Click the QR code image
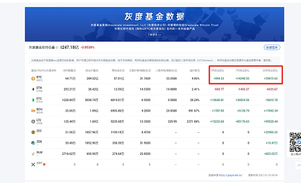Viewport: 301px width, 183px height. coord(295,142)
